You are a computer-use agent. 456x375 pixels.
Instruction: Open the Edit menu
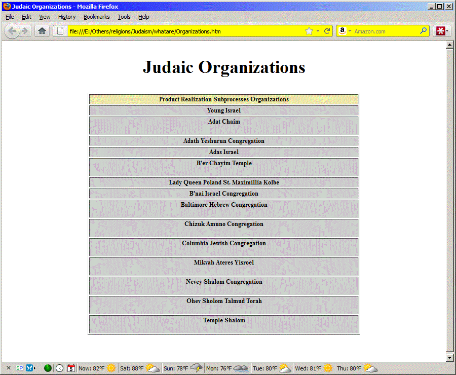(x=26, y=17)
